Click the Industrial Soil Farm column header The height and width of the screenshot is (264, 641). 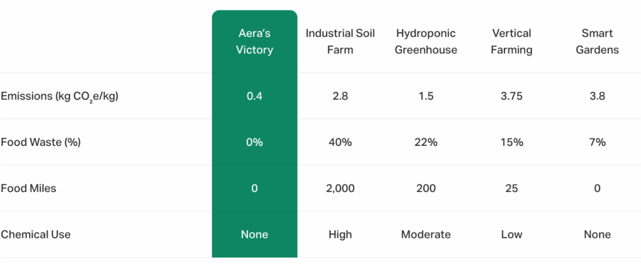click(340, 41)
